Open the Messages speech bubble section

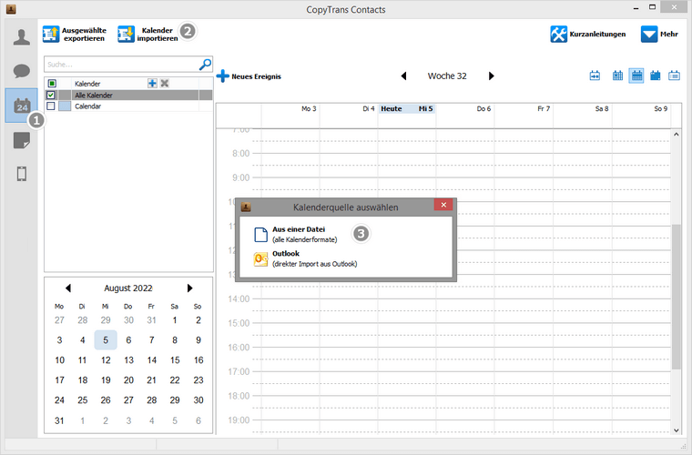21,71
